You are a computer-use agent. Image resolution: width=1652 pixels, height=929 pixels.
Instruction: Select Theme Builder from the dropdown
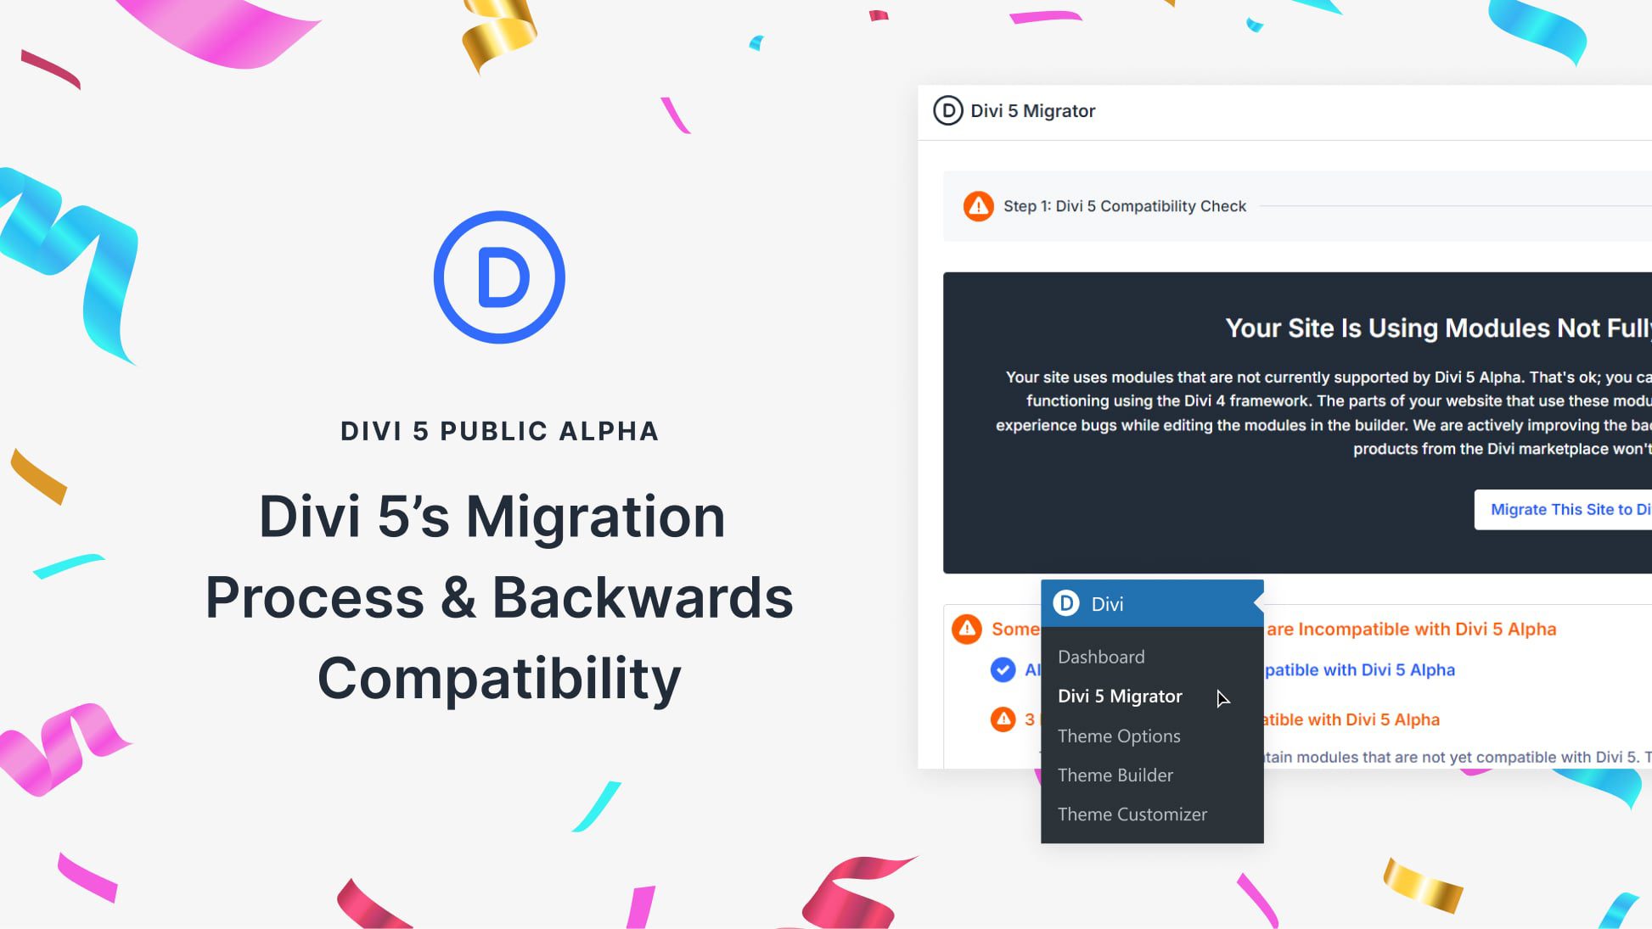pyautogui.click(x=1115, y=775)
